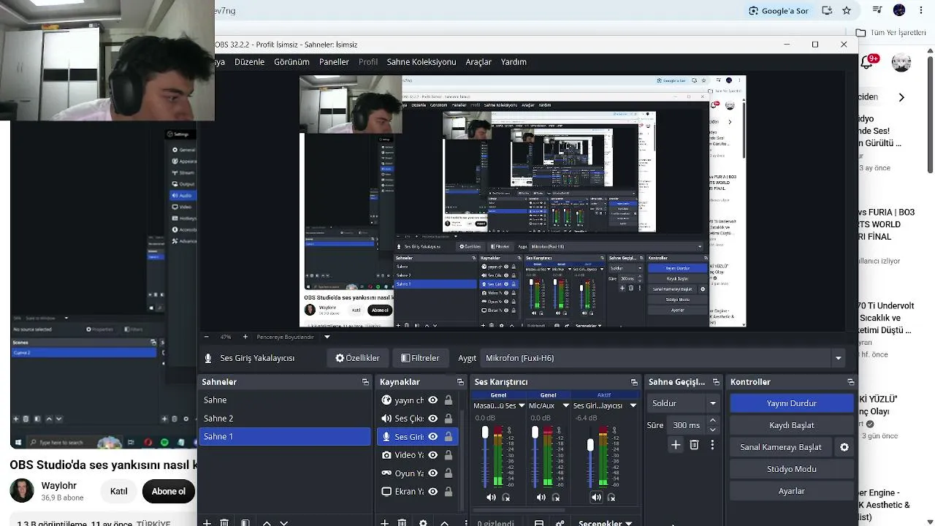This screenshot has width=935, height=526.
Task: Open virtual camera settings gear
Action: [844, 447]
